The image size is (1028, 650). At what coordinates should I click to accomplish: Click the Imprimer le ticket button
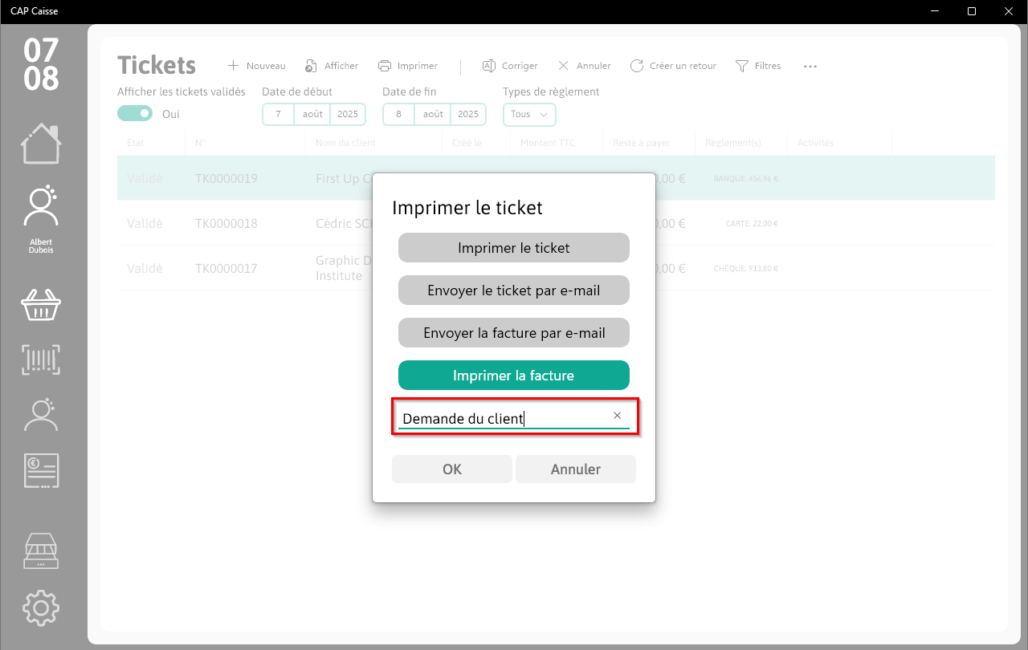514,248
